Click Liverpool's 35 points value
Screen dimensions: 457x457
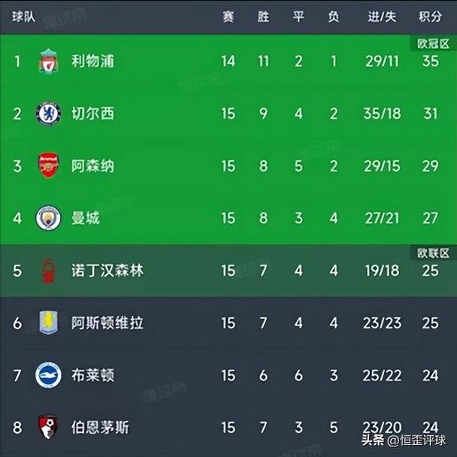click(430, 61)
